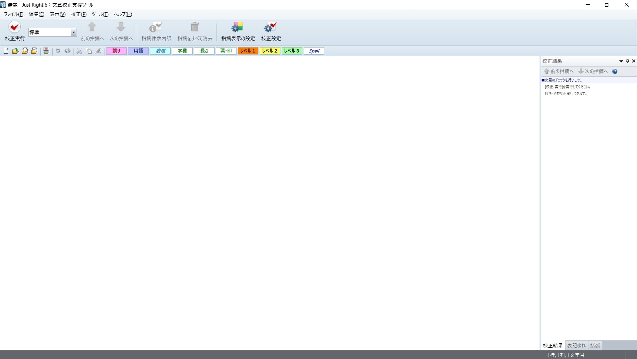The height and width of the screenshot is (359, 637).
Task: Undo the last edit
Action: click(x=58, y=51)
